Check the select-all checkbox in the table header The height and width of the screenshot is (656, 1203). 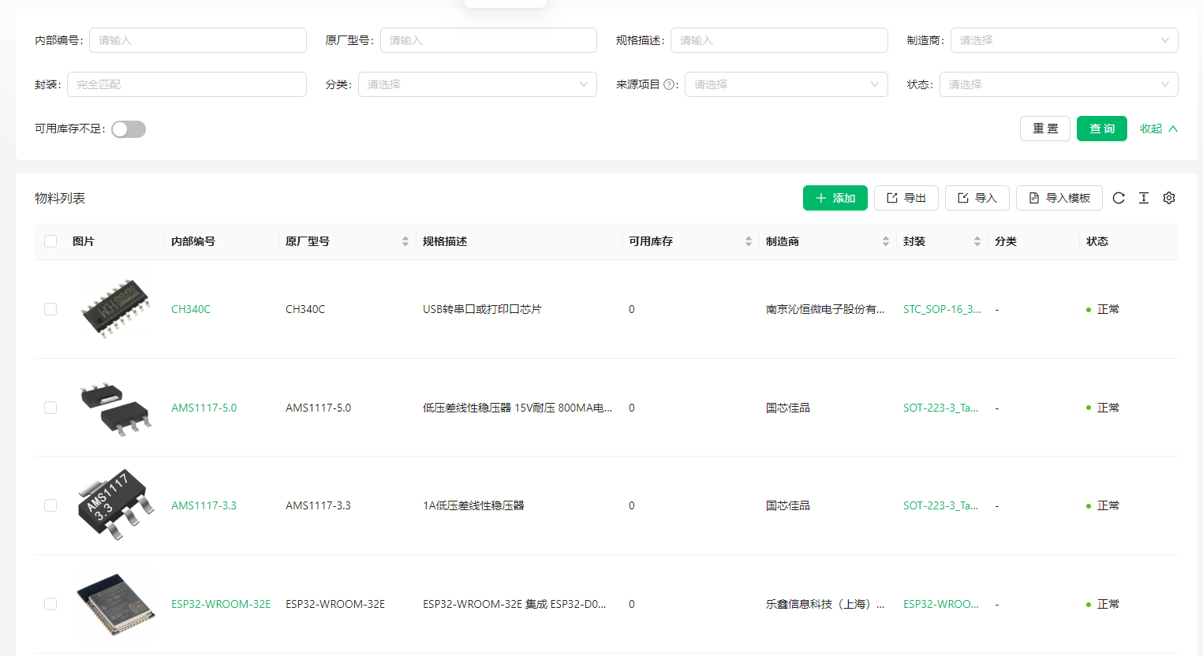pos(50,241)
